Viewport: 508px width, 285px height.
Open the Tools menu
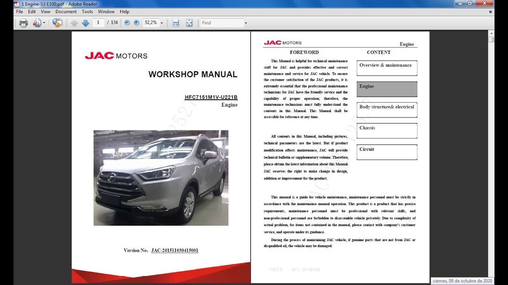coord(87,12)
